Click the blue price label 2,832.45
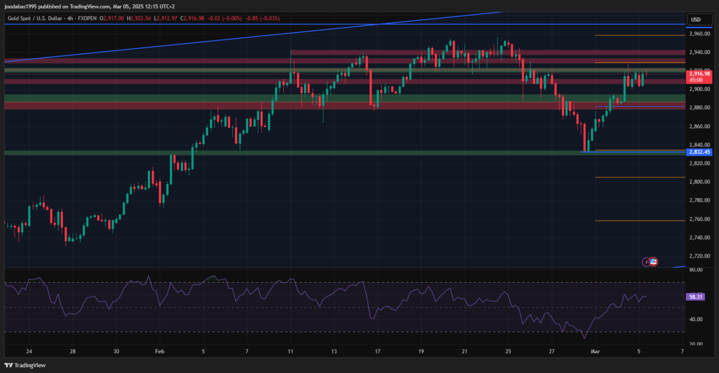The width and height of the screenshot is (719, 373). pos(699,152)
